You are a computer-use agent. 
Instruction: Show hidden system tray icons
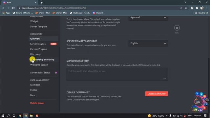tap(167, 116)
